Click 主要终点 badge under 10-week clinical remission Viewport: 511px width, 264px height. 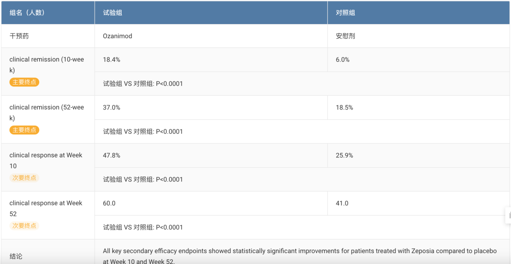24,82
